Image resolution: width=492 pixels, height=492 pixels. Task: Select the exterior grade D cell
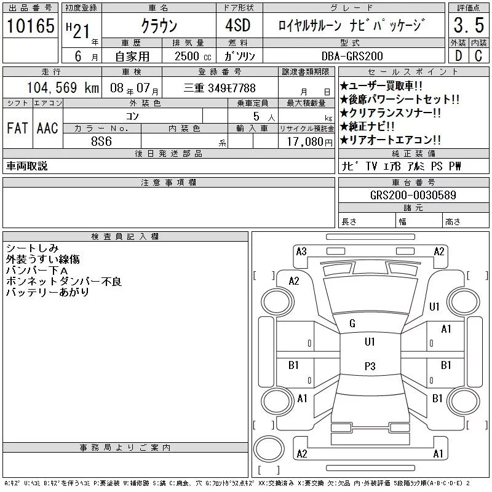pos(458,55)
